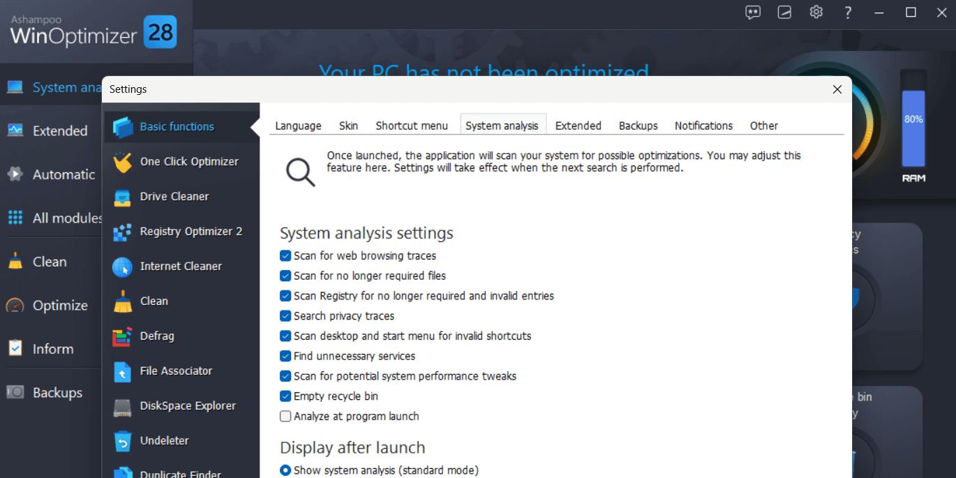Switch to the Backups settings tab

pos(638,126)
